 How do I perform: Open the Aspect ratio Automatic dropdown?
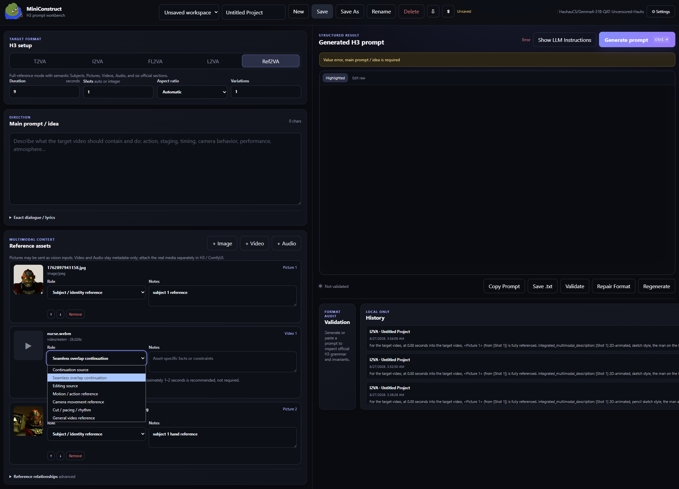[192, 92]
